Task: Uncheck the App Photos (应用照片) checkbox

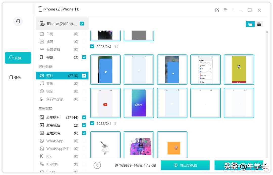Action: point(84,118)
